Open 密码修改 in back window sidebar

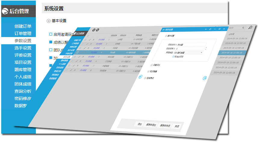(23, 98)
